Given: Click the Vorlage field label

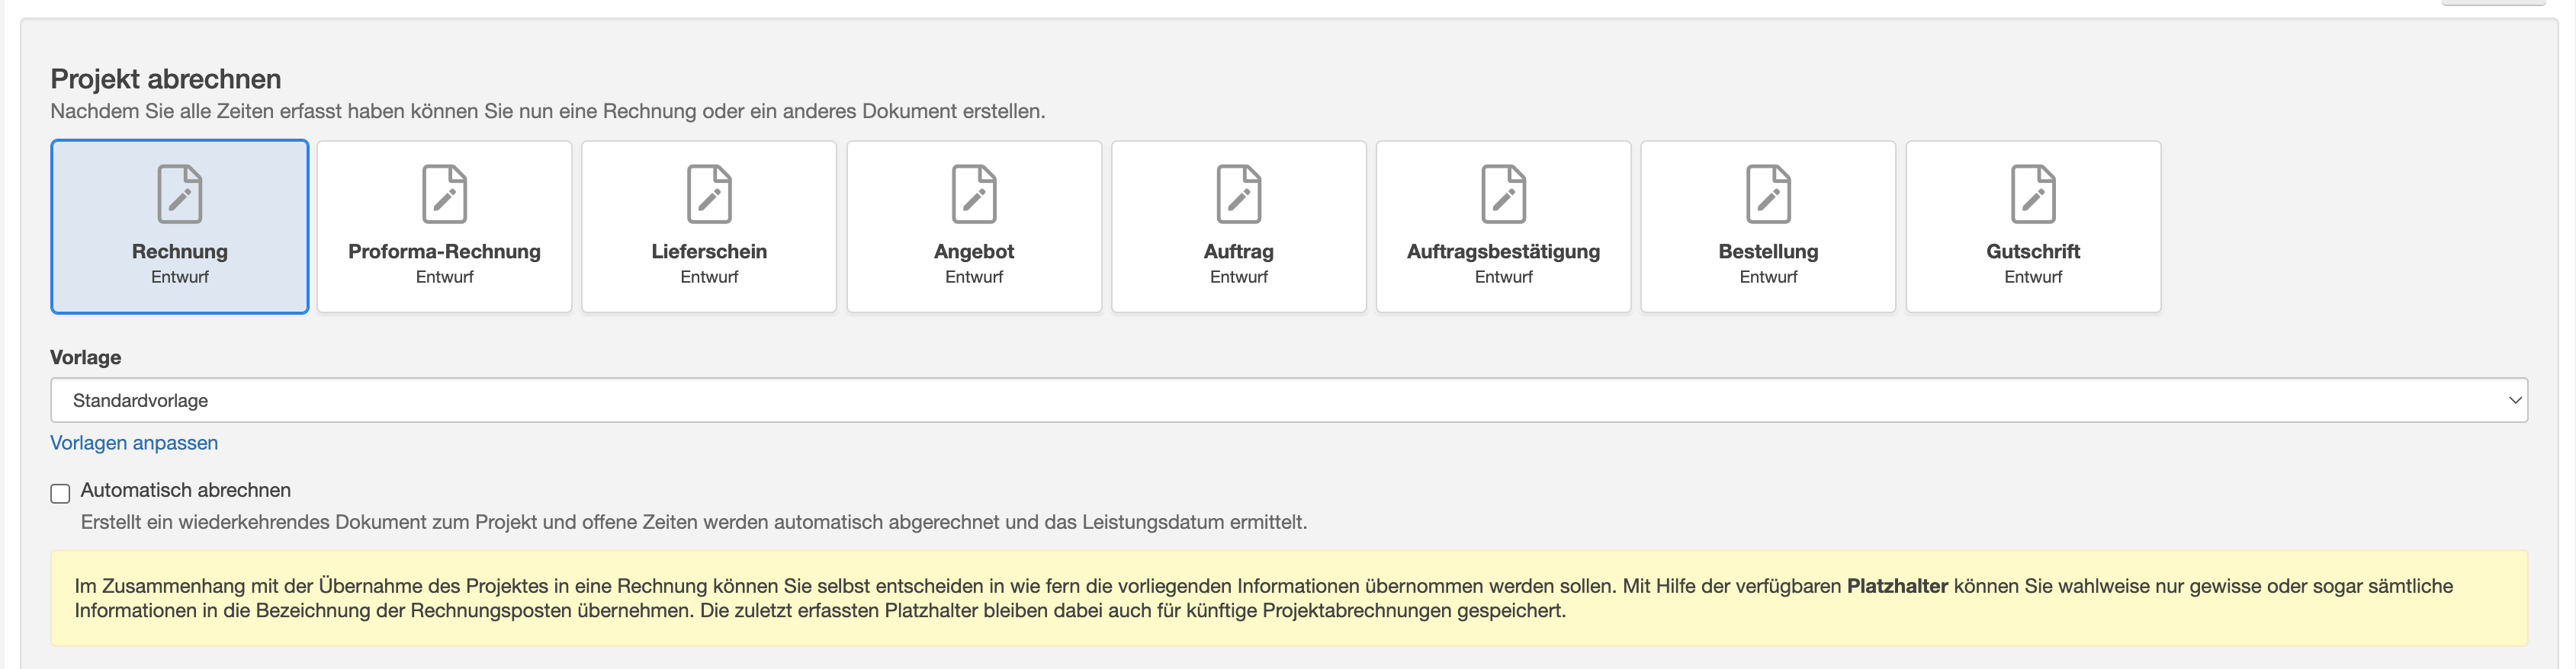Looking at the screenshot, I should 86,357.
